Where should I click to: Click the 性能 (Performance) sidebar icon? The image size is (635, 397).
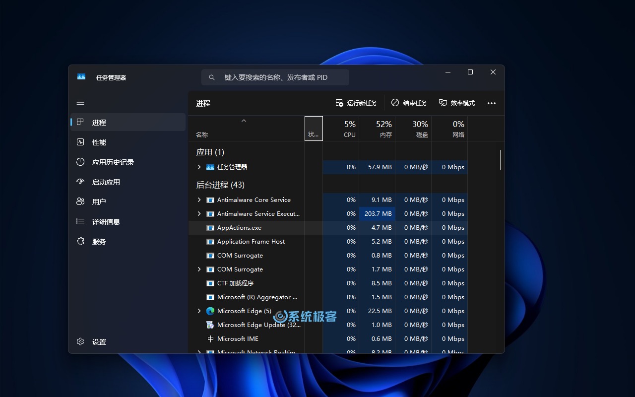[x=80, y=142]
